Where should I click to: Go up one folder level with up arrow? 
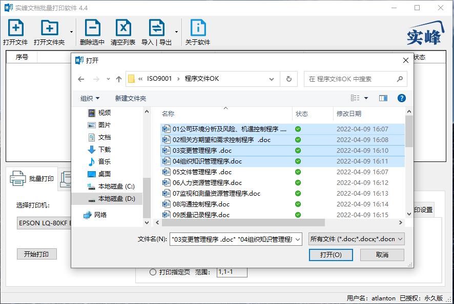click(x=119, y=79)
